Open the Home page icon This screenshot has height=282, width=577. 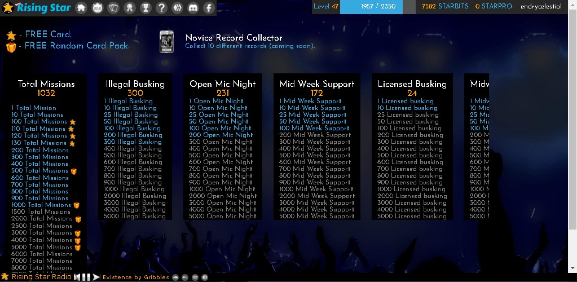tap(81, 8)
